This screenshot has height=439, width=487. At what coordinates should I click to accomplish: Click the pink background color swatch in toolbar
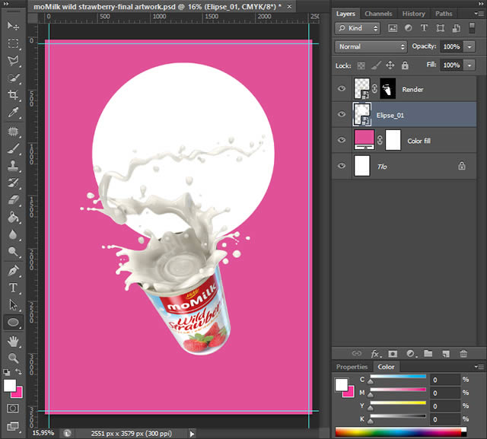[x=18, y=393]
